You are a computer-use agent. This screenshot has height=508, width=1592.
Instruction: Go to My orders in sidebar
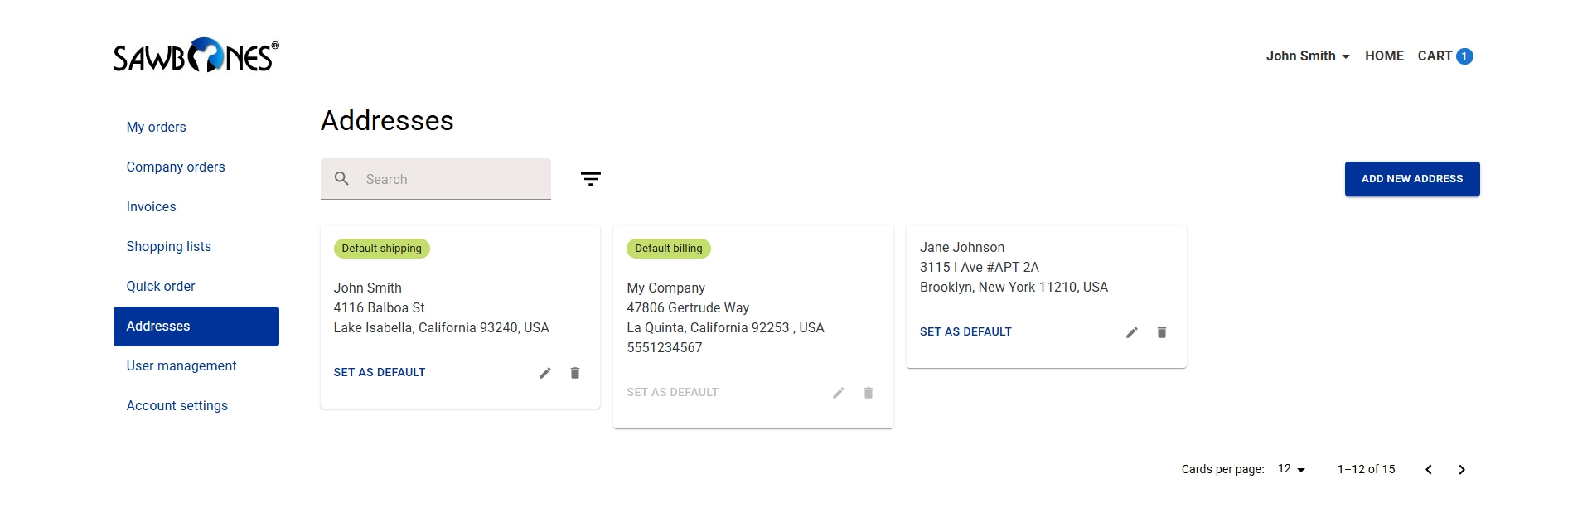(x=157, y=128)
